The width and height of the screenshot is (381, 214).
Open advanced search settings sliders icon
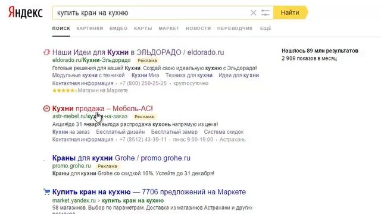(266, 12)
